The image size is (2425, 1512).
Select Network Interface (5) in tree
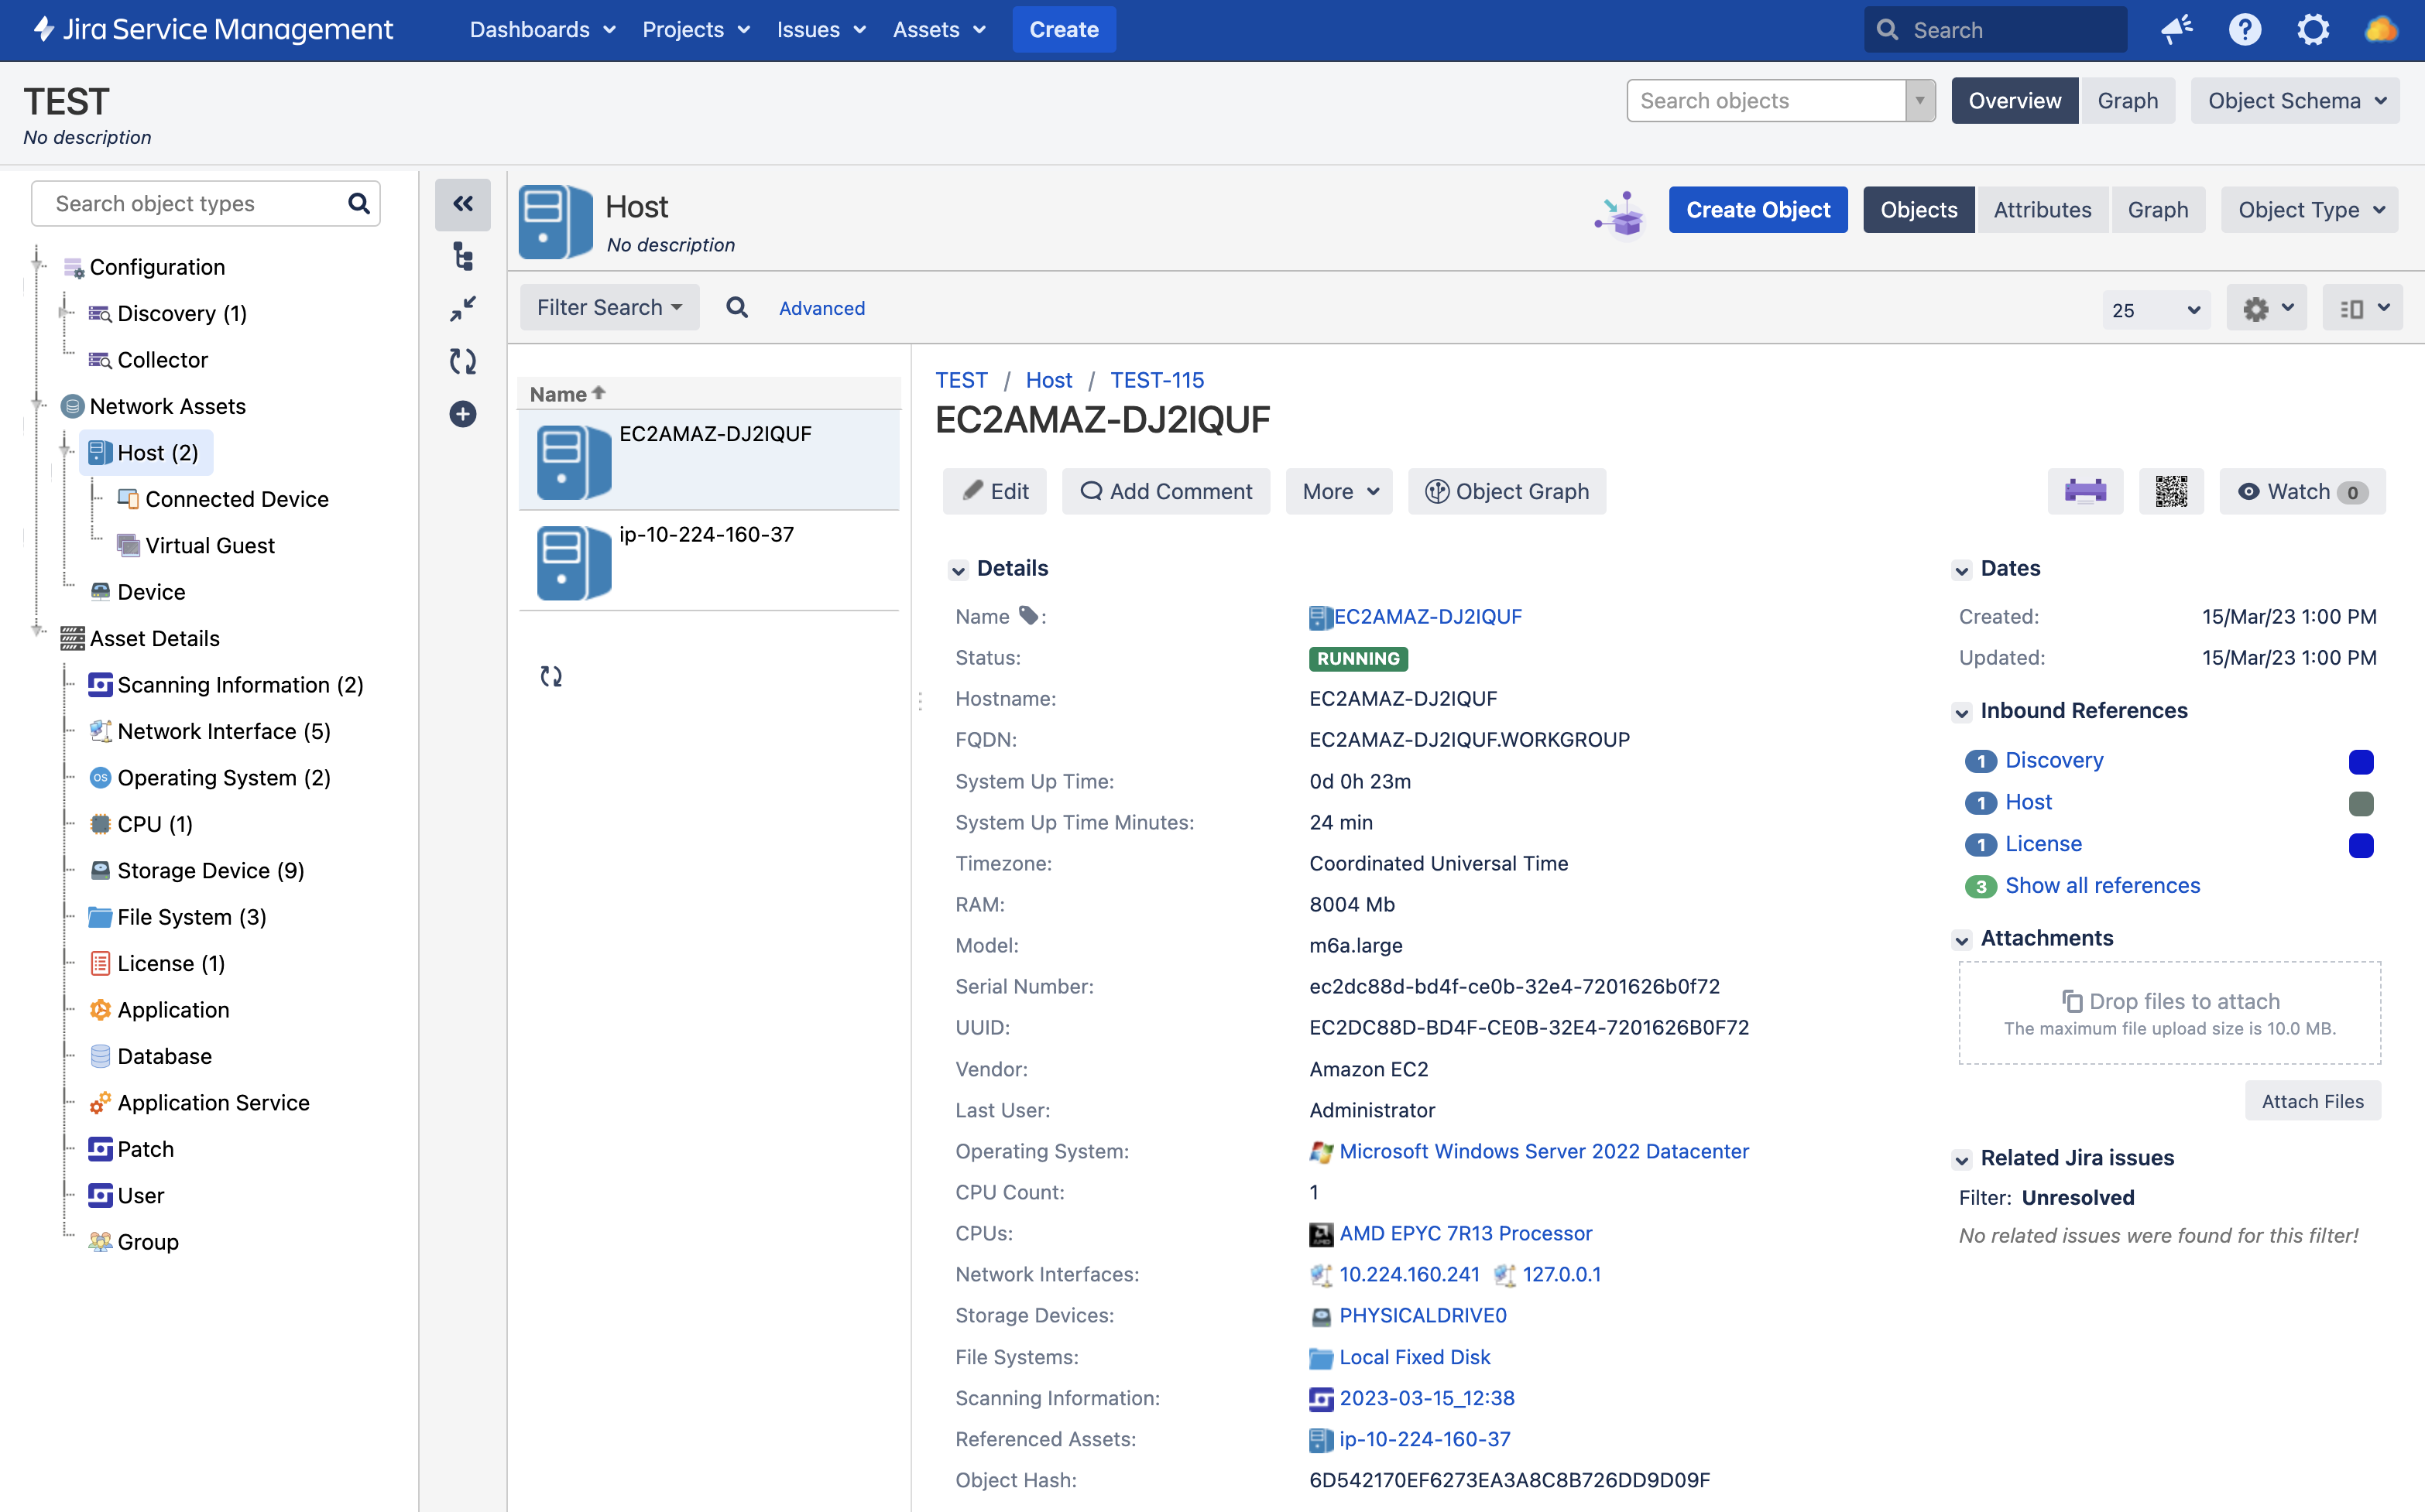pyautogui.click(x=224, y=731)
